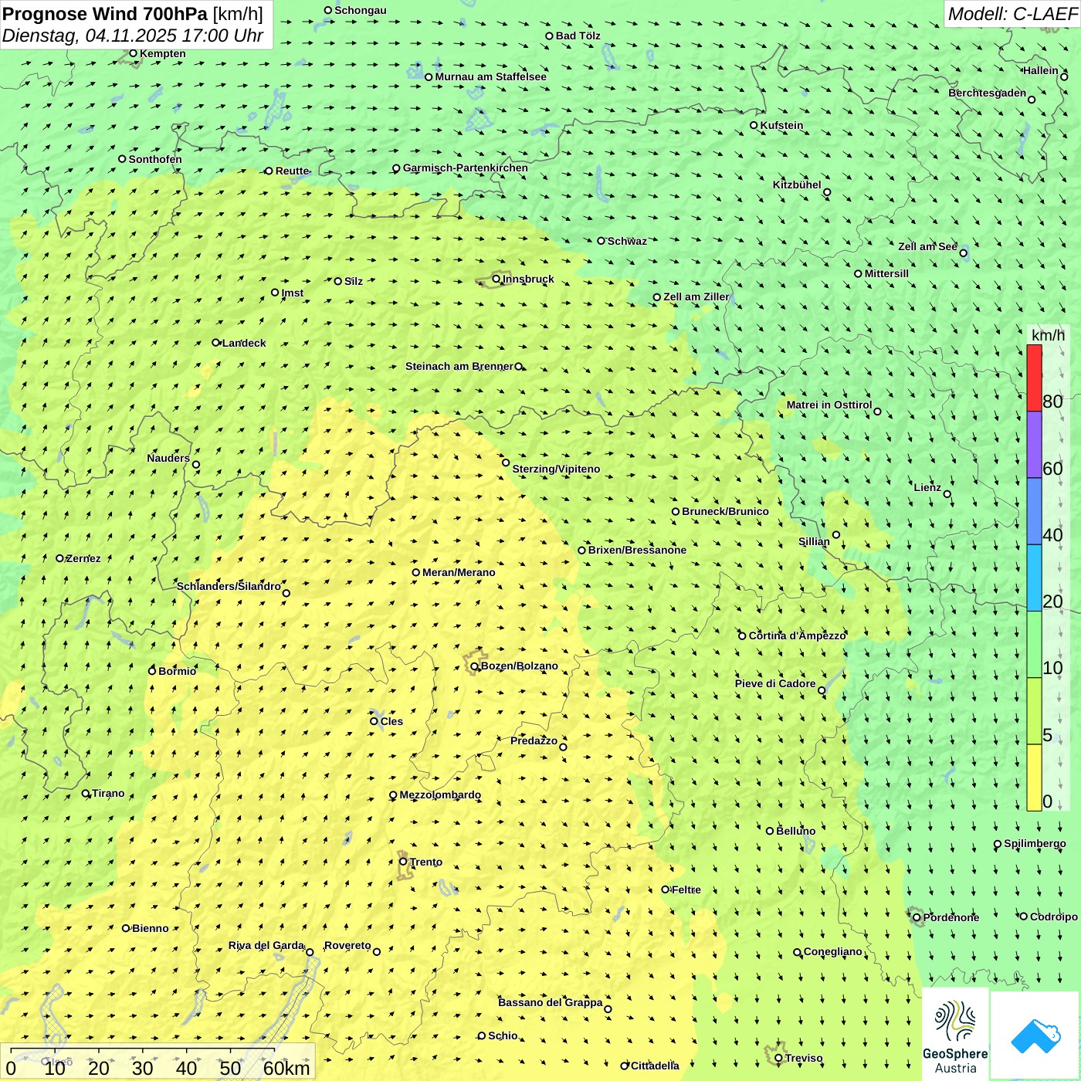The image size is (1081, 1081).
Task: Click the 'Codroipo' label
Action: point(1053,917)
